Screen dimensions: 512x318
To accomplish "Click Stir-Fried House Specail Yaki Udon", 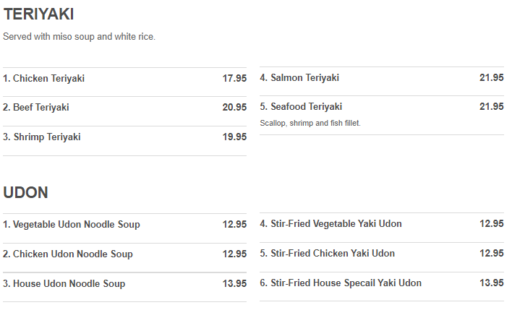I will click(x=340, y=283).
